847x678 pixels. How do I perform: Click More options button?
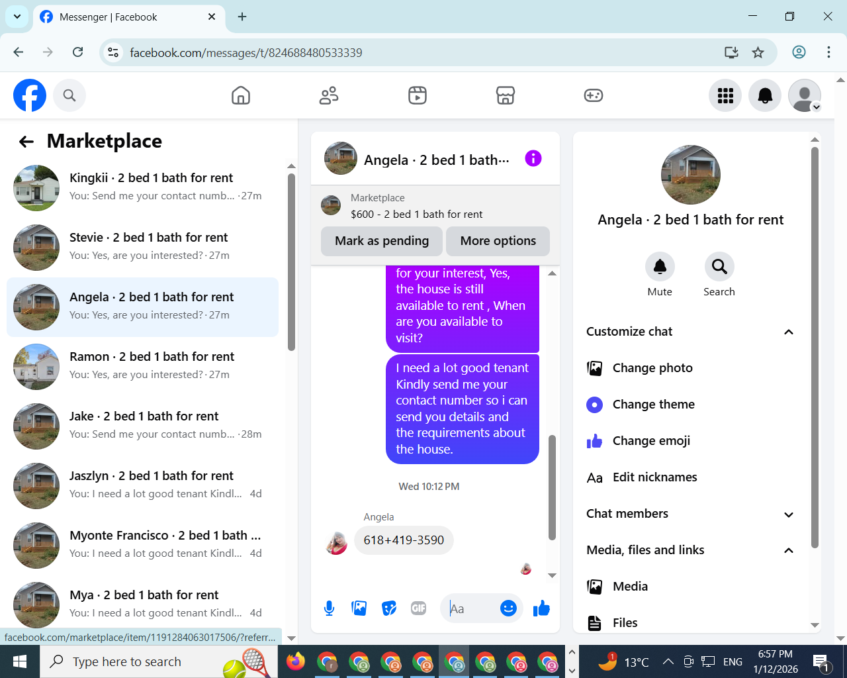498,241
